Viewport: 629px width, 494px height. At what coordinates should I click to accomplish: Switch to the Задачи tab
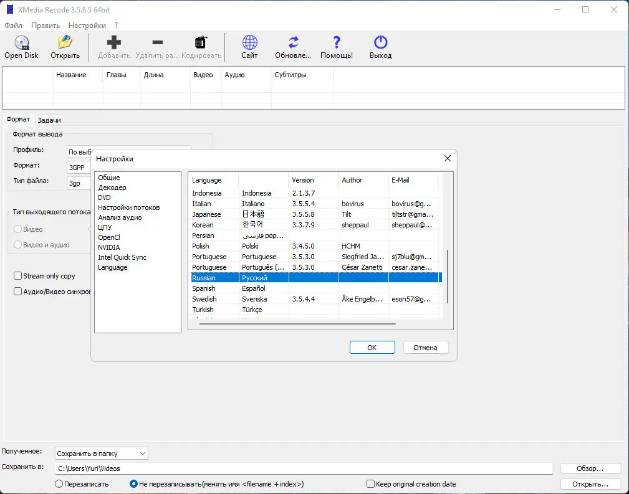(49, 120)
